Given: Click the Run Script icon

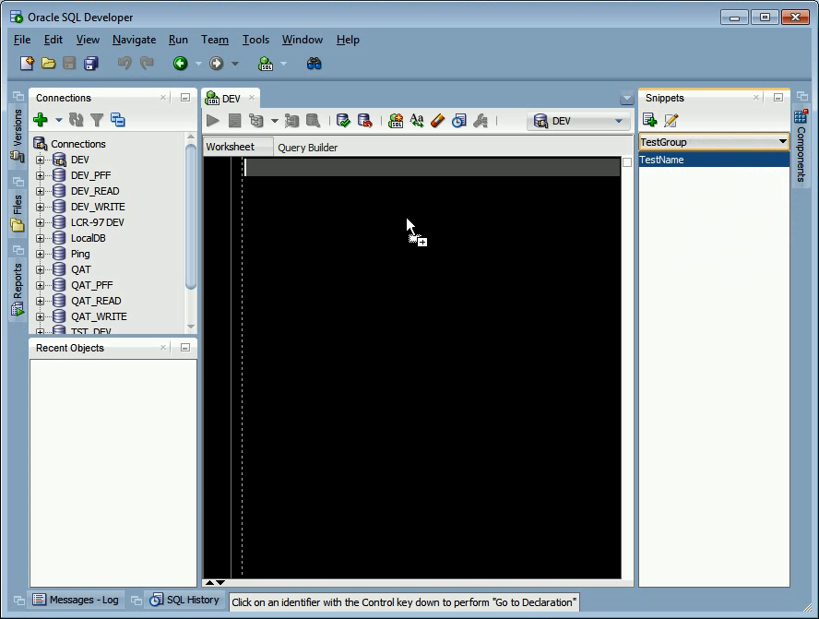Looking at the screenshot, I should coord(235,121).
